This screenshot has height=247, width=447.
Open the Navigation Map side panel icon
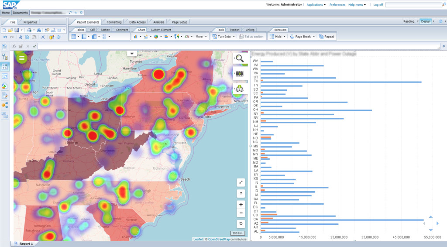5,57
